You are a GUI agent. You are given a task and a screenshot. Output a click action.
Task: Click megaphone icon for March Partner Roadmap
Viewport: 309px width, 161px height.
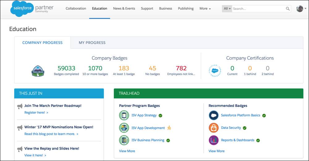[x=20, y=106]
